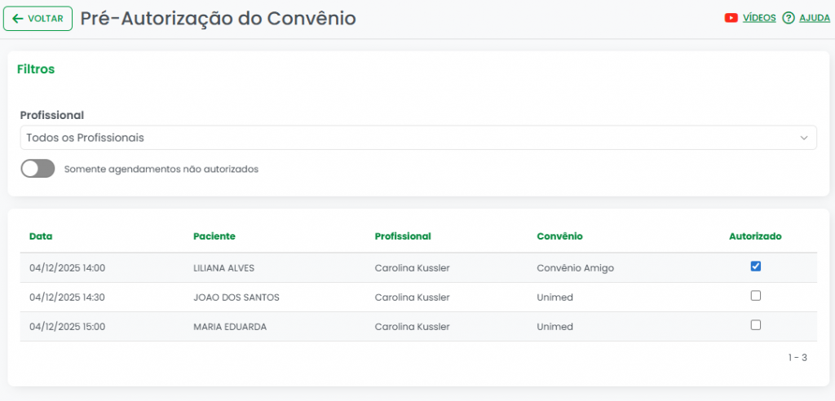Viewport: 835px width, 401px height.
Task: Sort by Paciente column header
Action: 214,236
